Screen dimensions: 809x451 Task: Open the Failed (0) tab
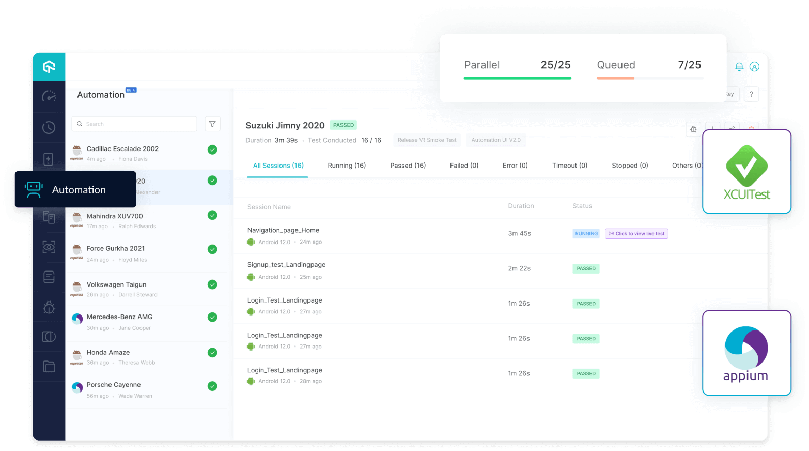click(x=463, y=165)
